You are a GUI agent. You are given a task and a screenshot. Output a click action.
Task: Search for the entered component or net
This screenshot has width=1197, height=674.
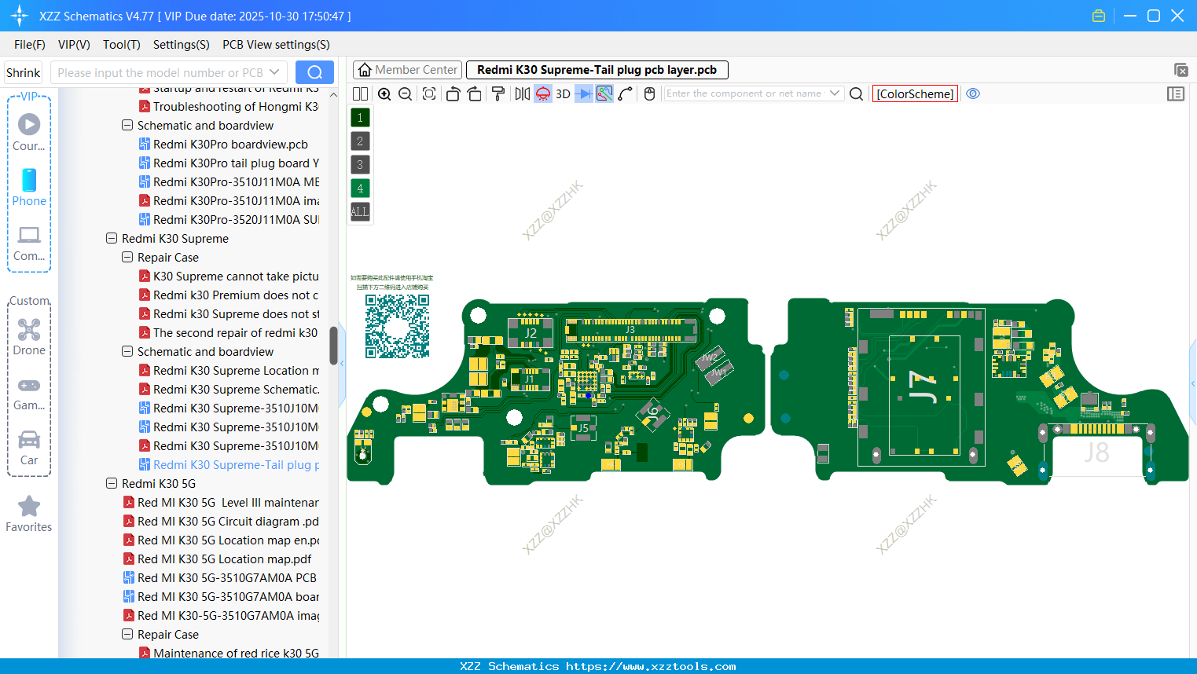pos(857,94)
